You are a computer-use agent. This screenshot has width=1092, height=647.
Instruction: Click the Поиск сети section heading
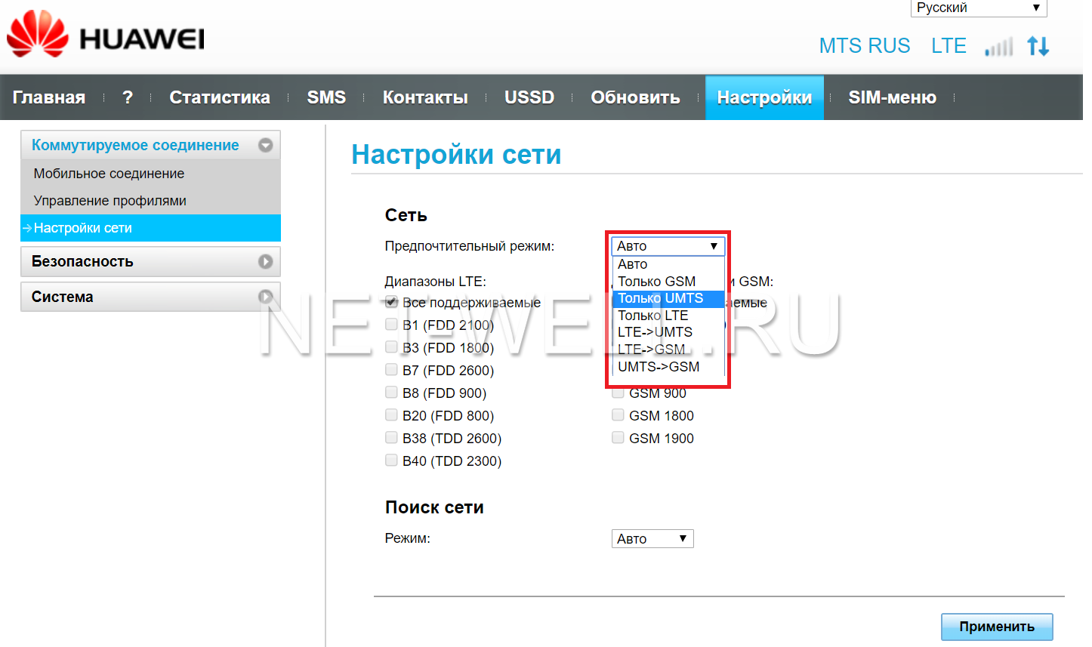click(434, 507)
